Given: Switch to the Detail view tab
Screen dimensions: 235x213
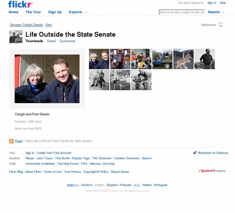Looking at the screenshot, I should click(51, 41).
